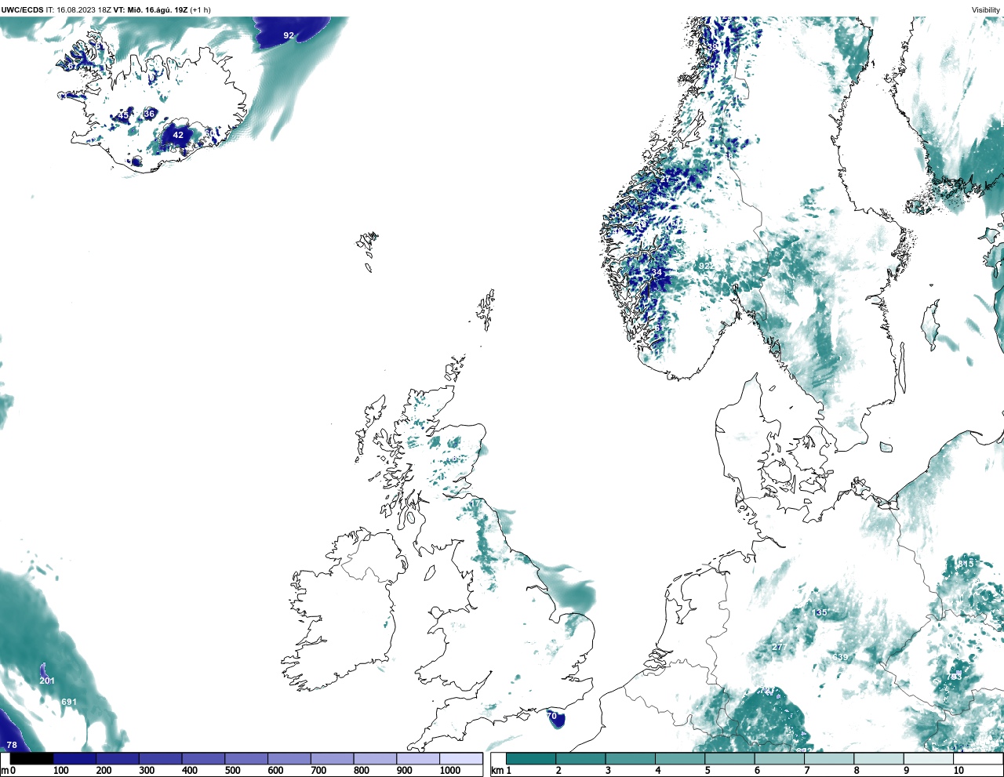The image size is (1004, 777).
Task: Click the "42" value over southern Iceland
Action: coord(178,135)
